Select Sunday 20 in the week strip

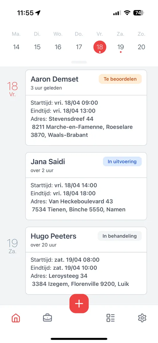click(141, 47)
